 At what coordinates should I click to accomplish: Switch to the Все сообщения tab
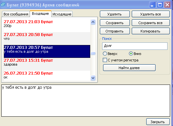click(16, 14)
